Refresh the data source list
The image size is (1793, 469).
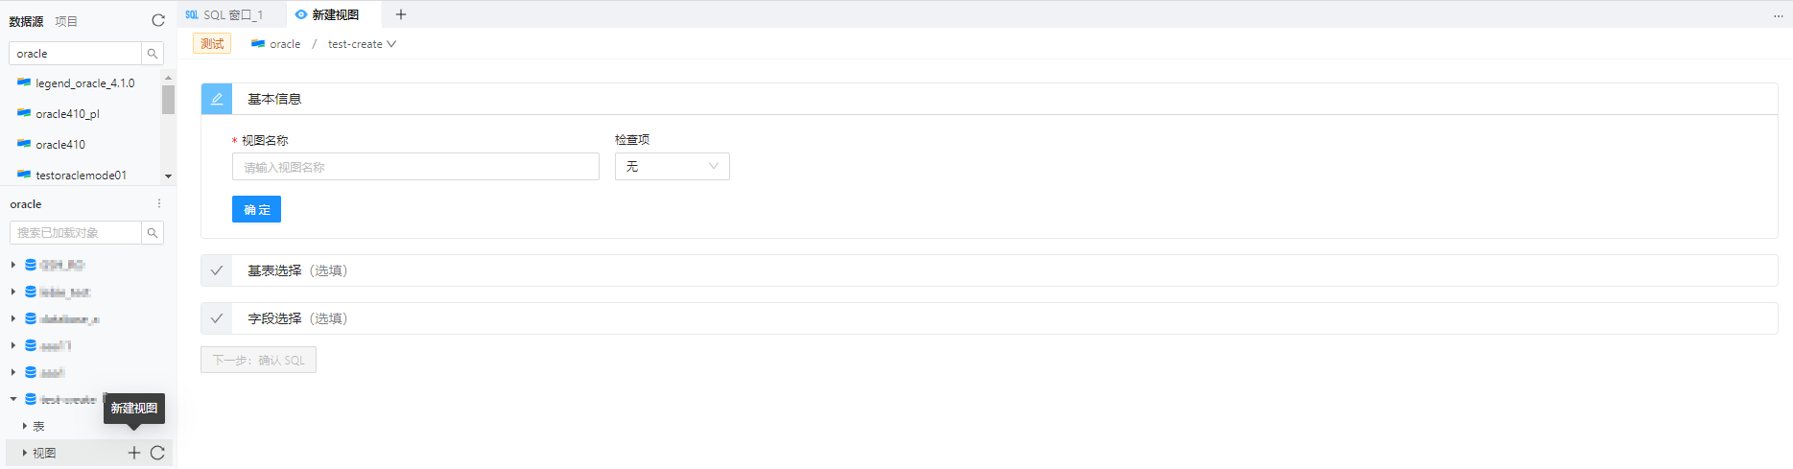tap(158, 20)
